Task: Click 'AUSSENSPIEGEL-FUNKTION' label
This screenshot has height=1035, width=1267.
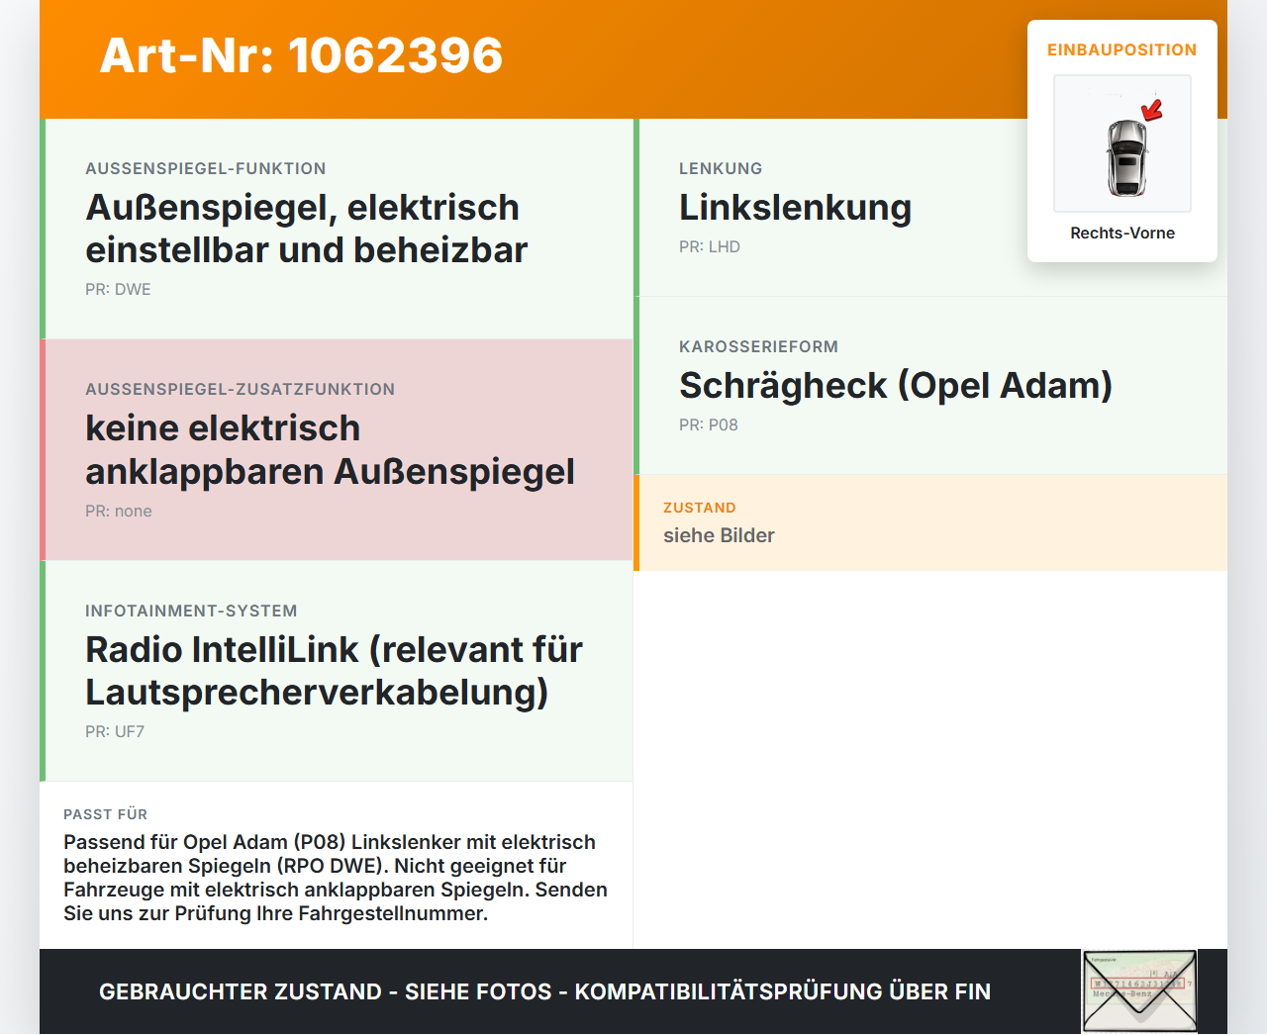Action: click(206, 169)
